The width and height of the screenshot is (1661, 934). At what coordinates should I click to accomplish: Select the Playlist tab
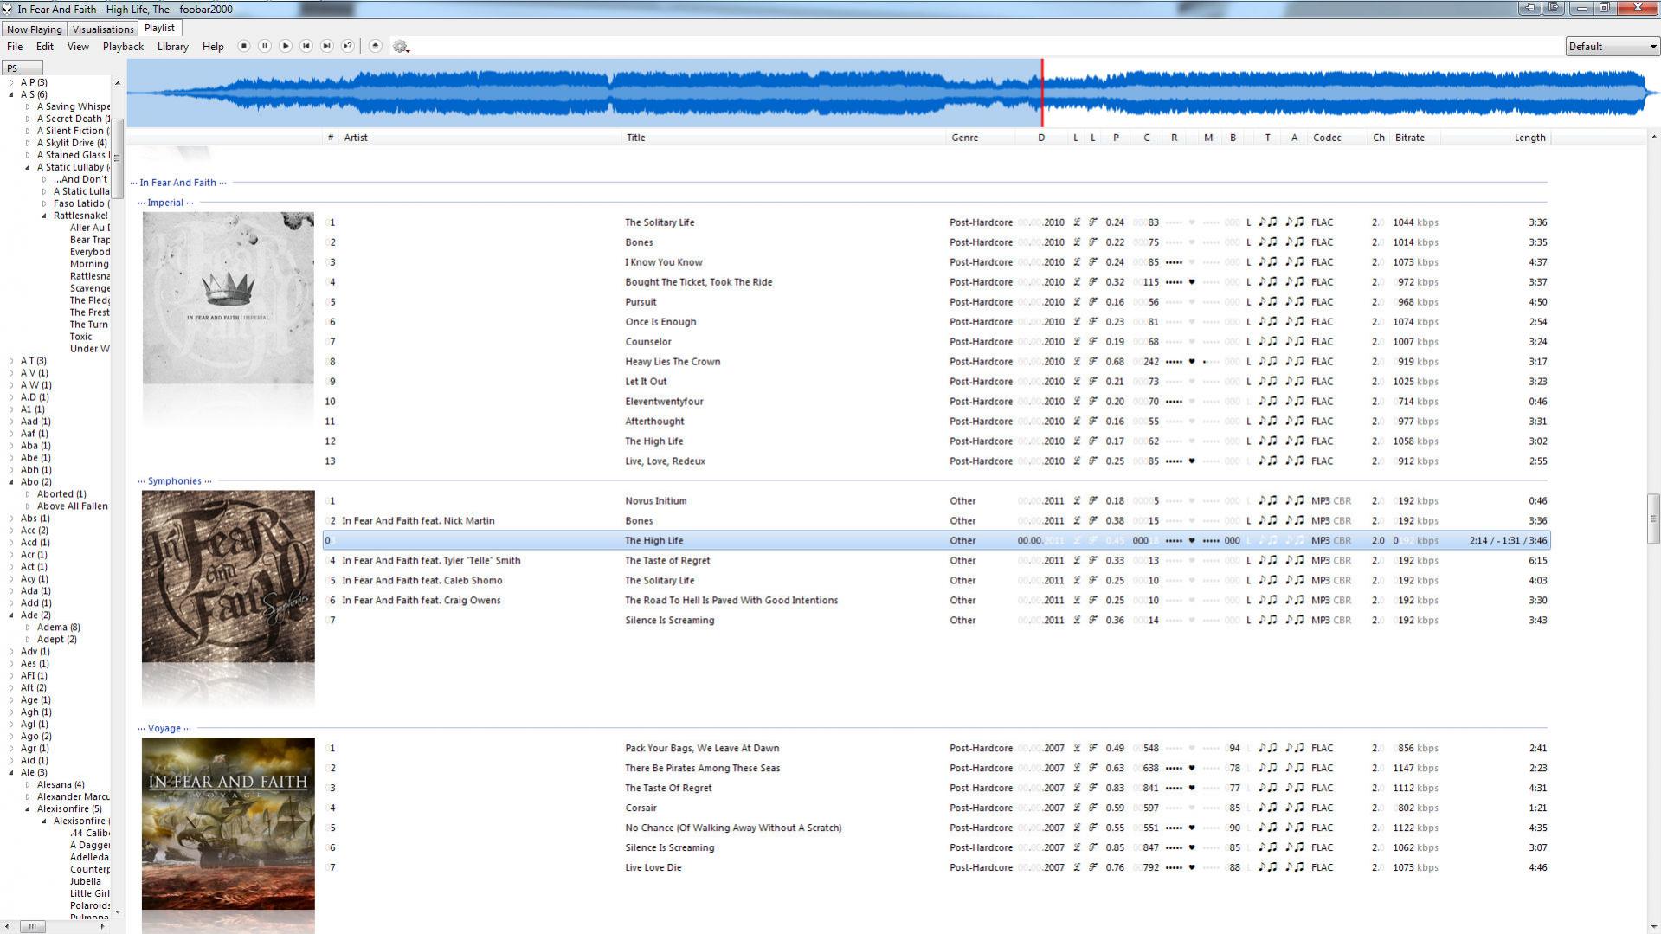click(x=159, y=28)
